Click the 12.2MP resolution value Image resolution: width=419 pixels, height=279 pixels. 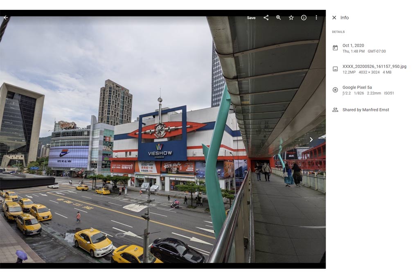point(349,72)
